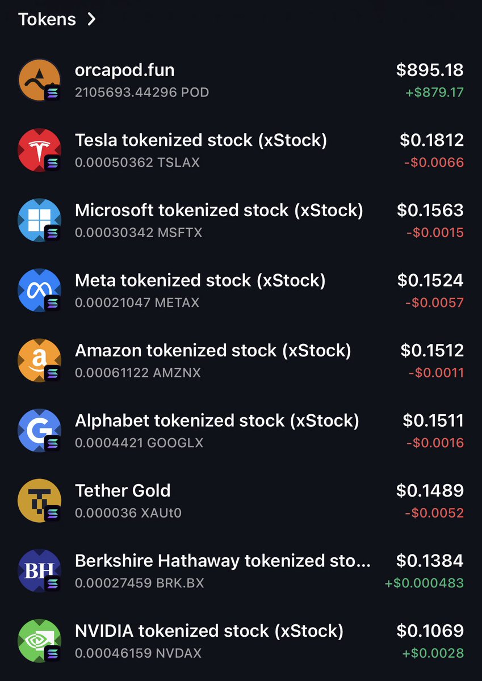The width and height of the screenshot is (482, 681).
Task: Open the orcapod.fun token icon
Action: tap(40, 80)
